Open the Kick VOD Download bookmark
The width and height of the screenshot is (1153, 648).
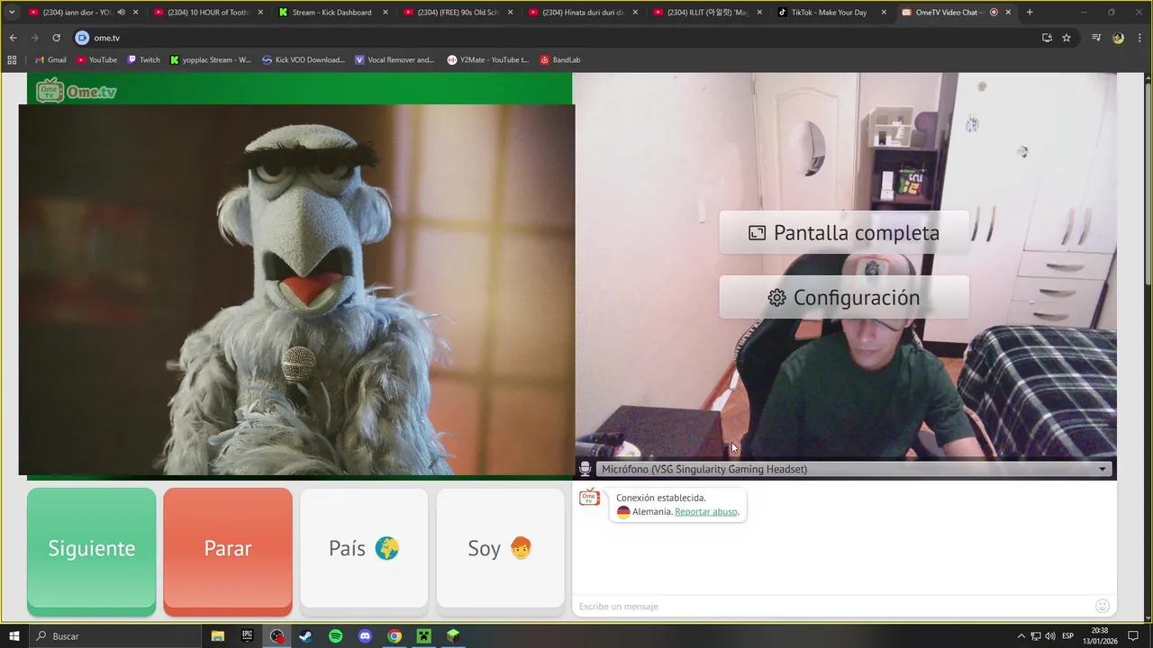(304, 60)
